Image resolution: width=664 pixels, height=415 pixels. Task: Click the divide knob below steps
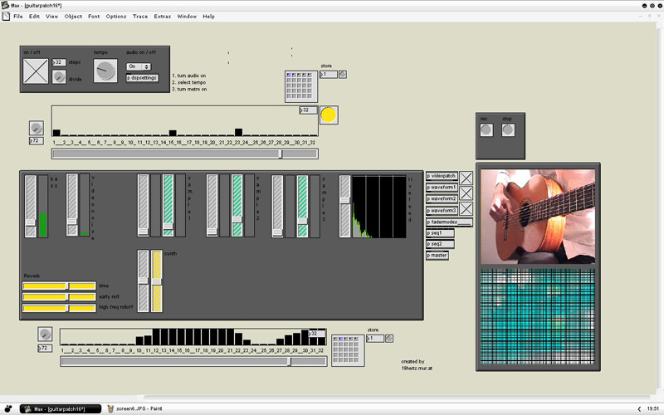tap(59, 77)
